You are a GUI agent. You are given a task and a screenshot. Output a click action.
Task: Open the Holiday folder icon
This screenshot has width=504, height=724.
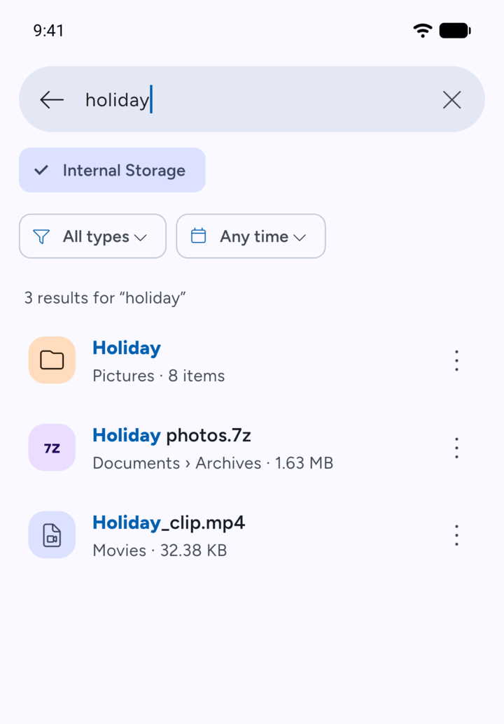click(x=52, y=360)
